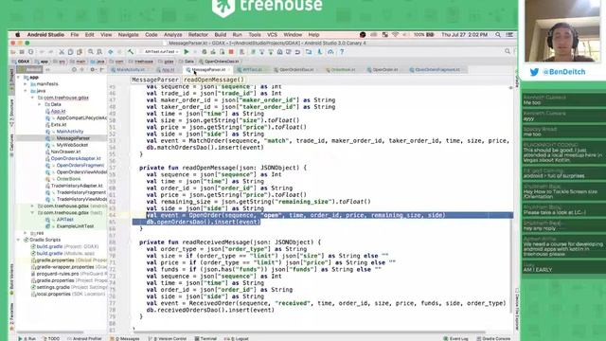Select proguard-rules.pro in Gradle Scripts
This screenshot has width=606, height=341.
[x=58, y=274]
